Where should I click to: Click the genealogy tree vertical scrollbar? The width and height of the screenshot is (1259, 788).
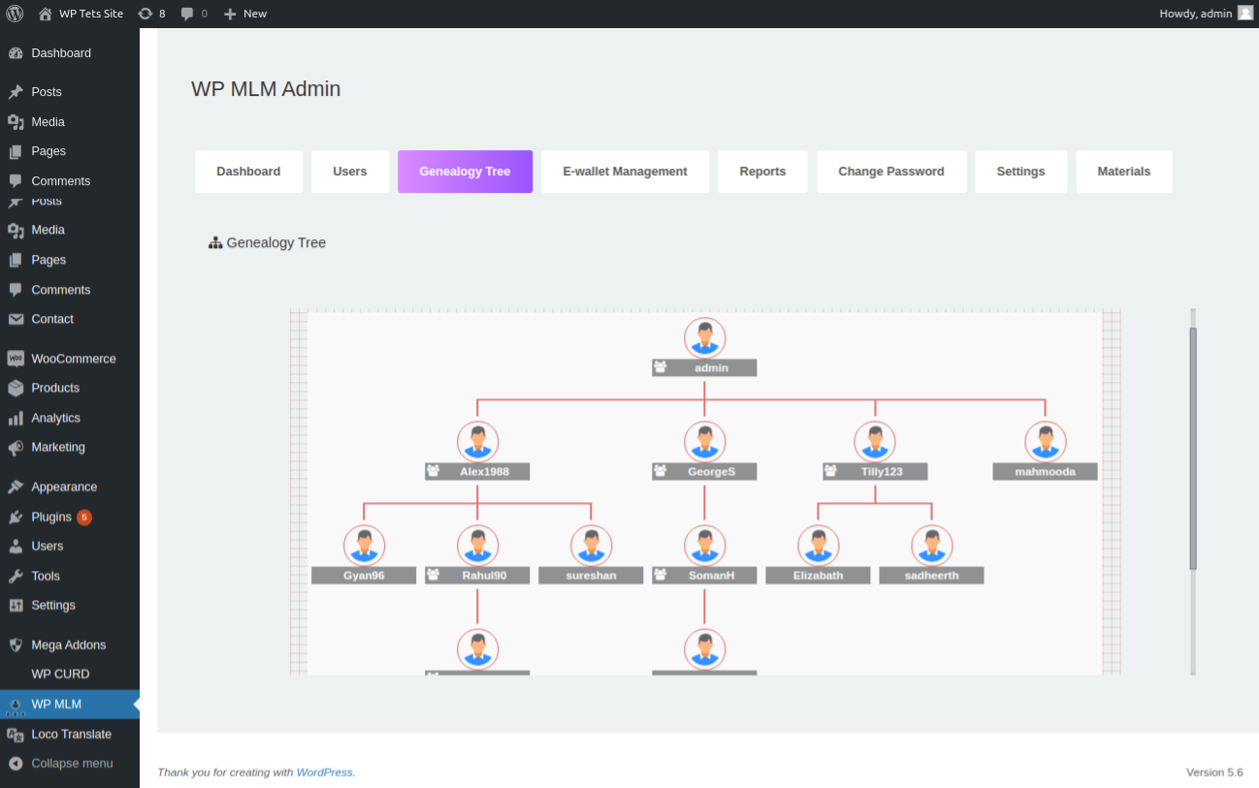click(1193, 448)
